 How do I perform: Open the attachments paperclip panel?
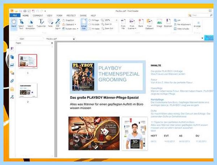coord(12,81)
